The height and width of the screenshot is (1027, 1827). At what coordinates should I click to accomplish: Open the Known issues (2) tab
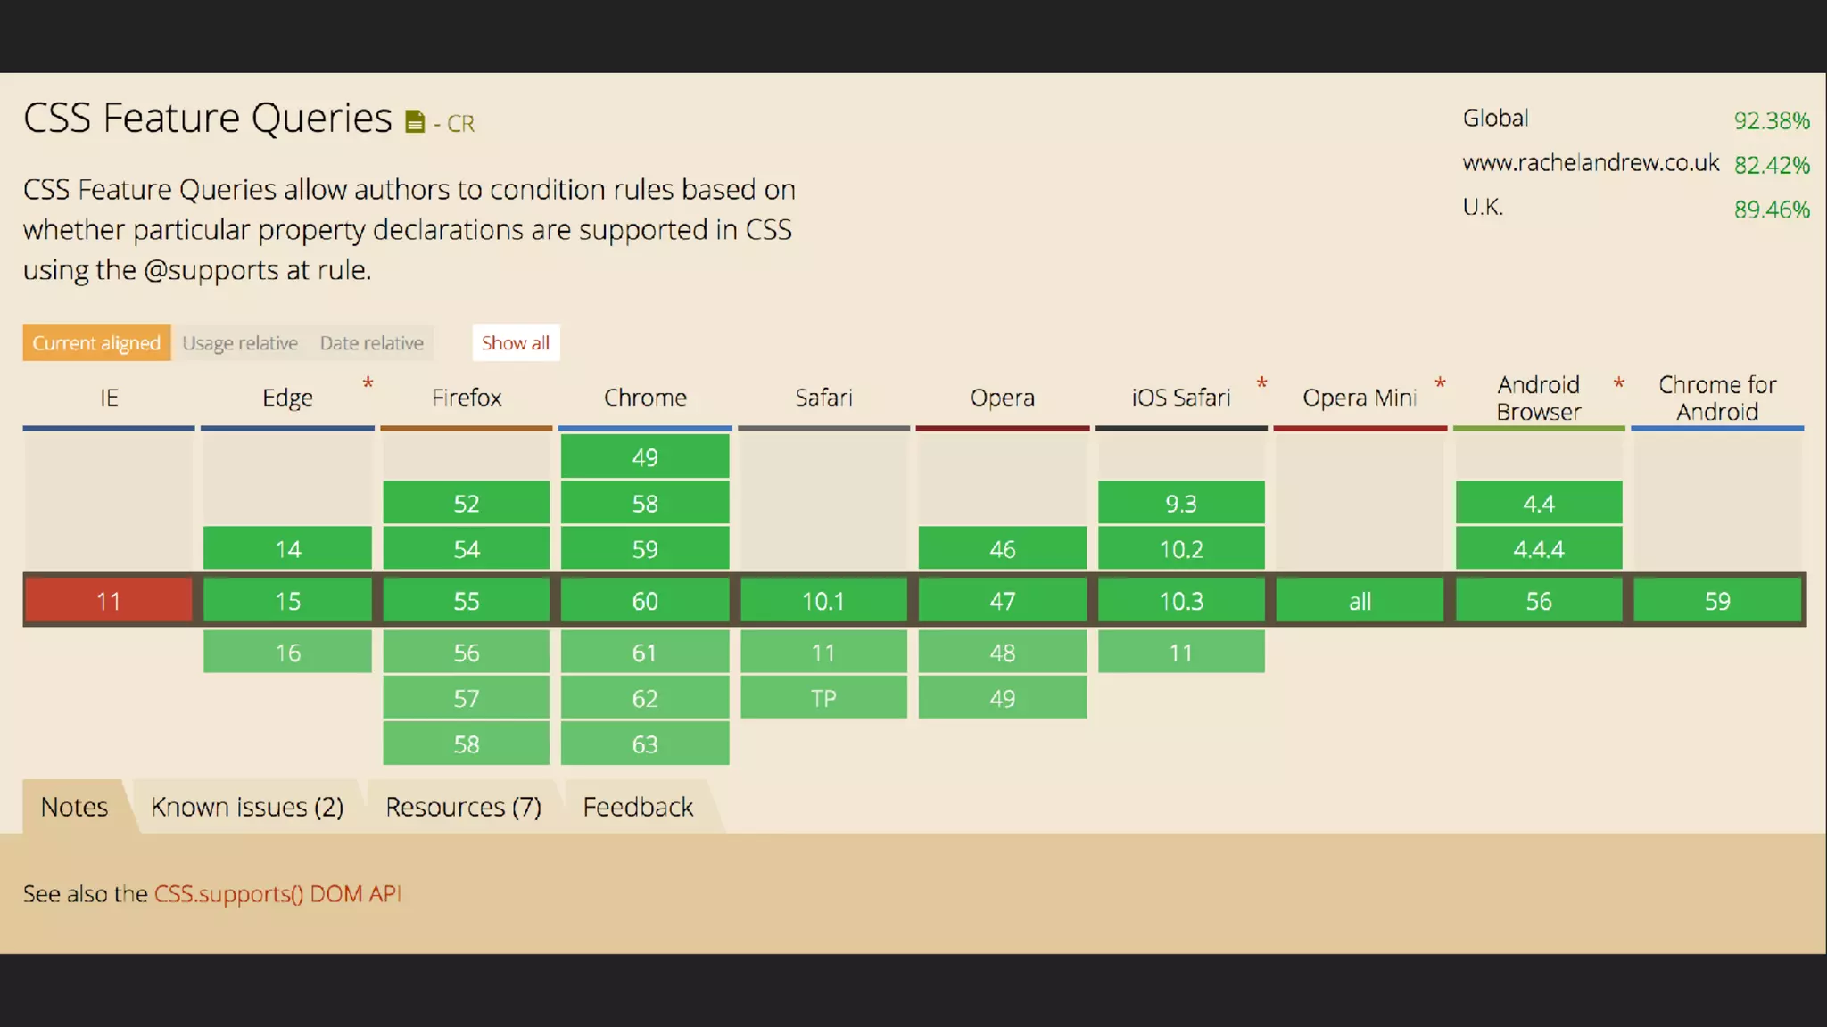(247, 807)
